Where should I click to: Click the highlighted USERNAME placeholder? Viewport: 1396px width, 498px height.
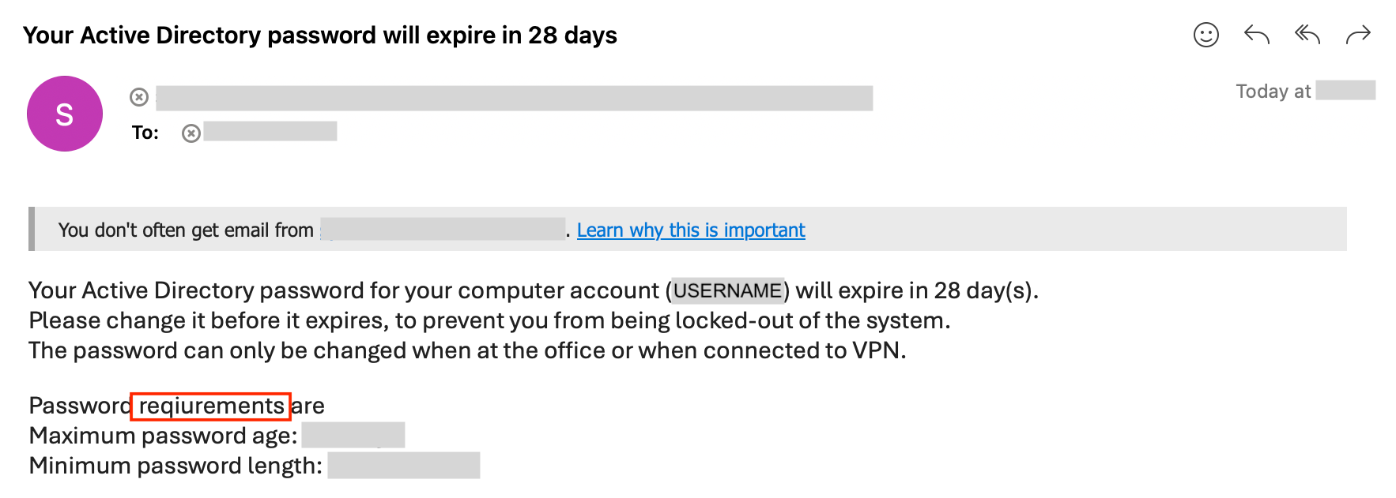[x=727, y=290]
